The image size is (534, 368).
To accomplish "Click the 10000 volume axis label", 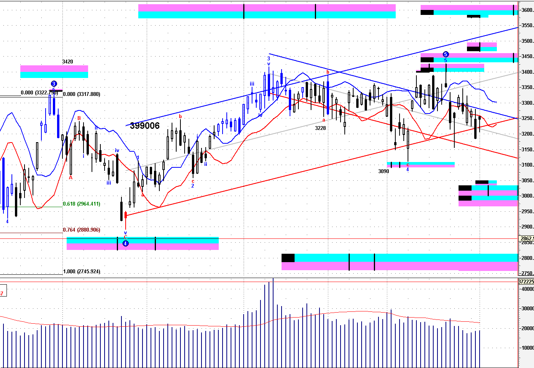I will click(527, 348).
